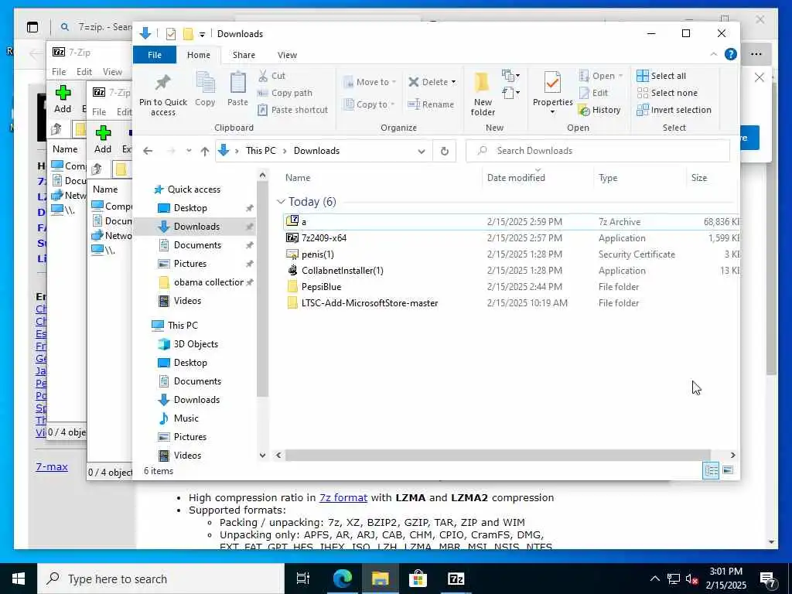The image size is (792, 594).
Task: Click Select none in ribbon
Action: tap(667, 93)
